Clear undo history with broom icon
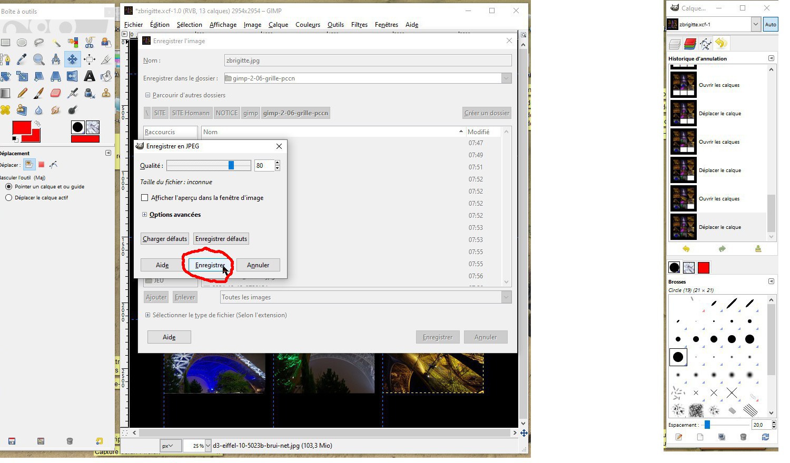The width and height of the screenshot is (790, 463). pos(758,249)
